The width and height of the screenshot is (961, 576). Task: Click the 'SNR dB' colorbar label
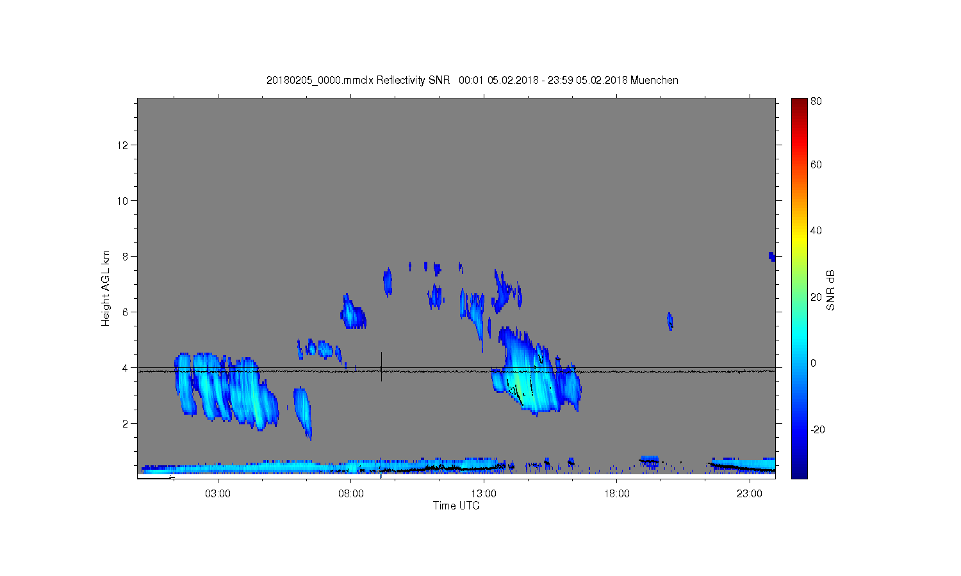830,290
